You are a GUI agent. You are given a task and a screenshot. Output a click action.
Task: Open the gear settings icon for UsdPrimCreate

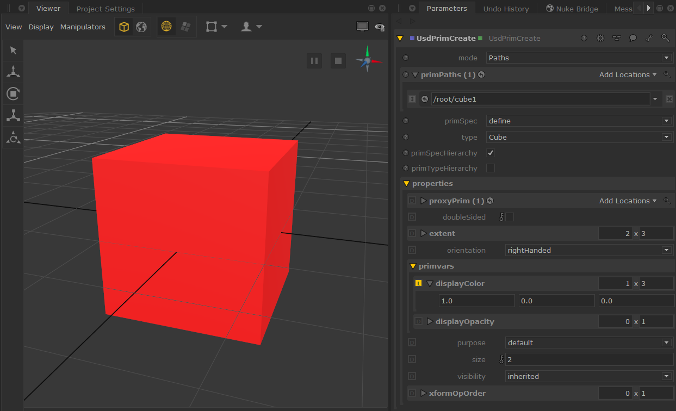(x=600, y=39)
